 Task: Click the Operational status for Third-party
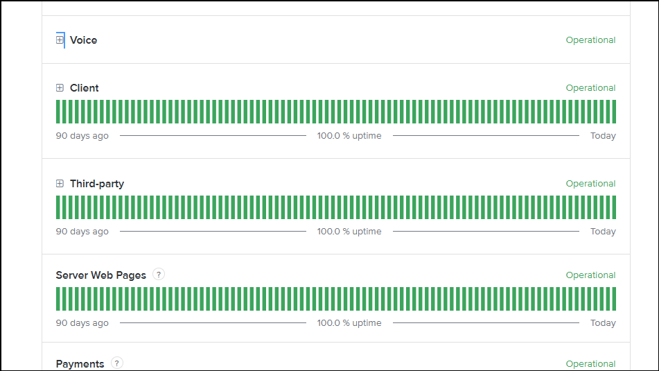click(590, 183)
